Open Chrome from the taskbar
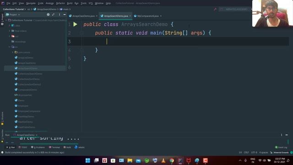This screenshot has width=293, height=165. (172, 160)
